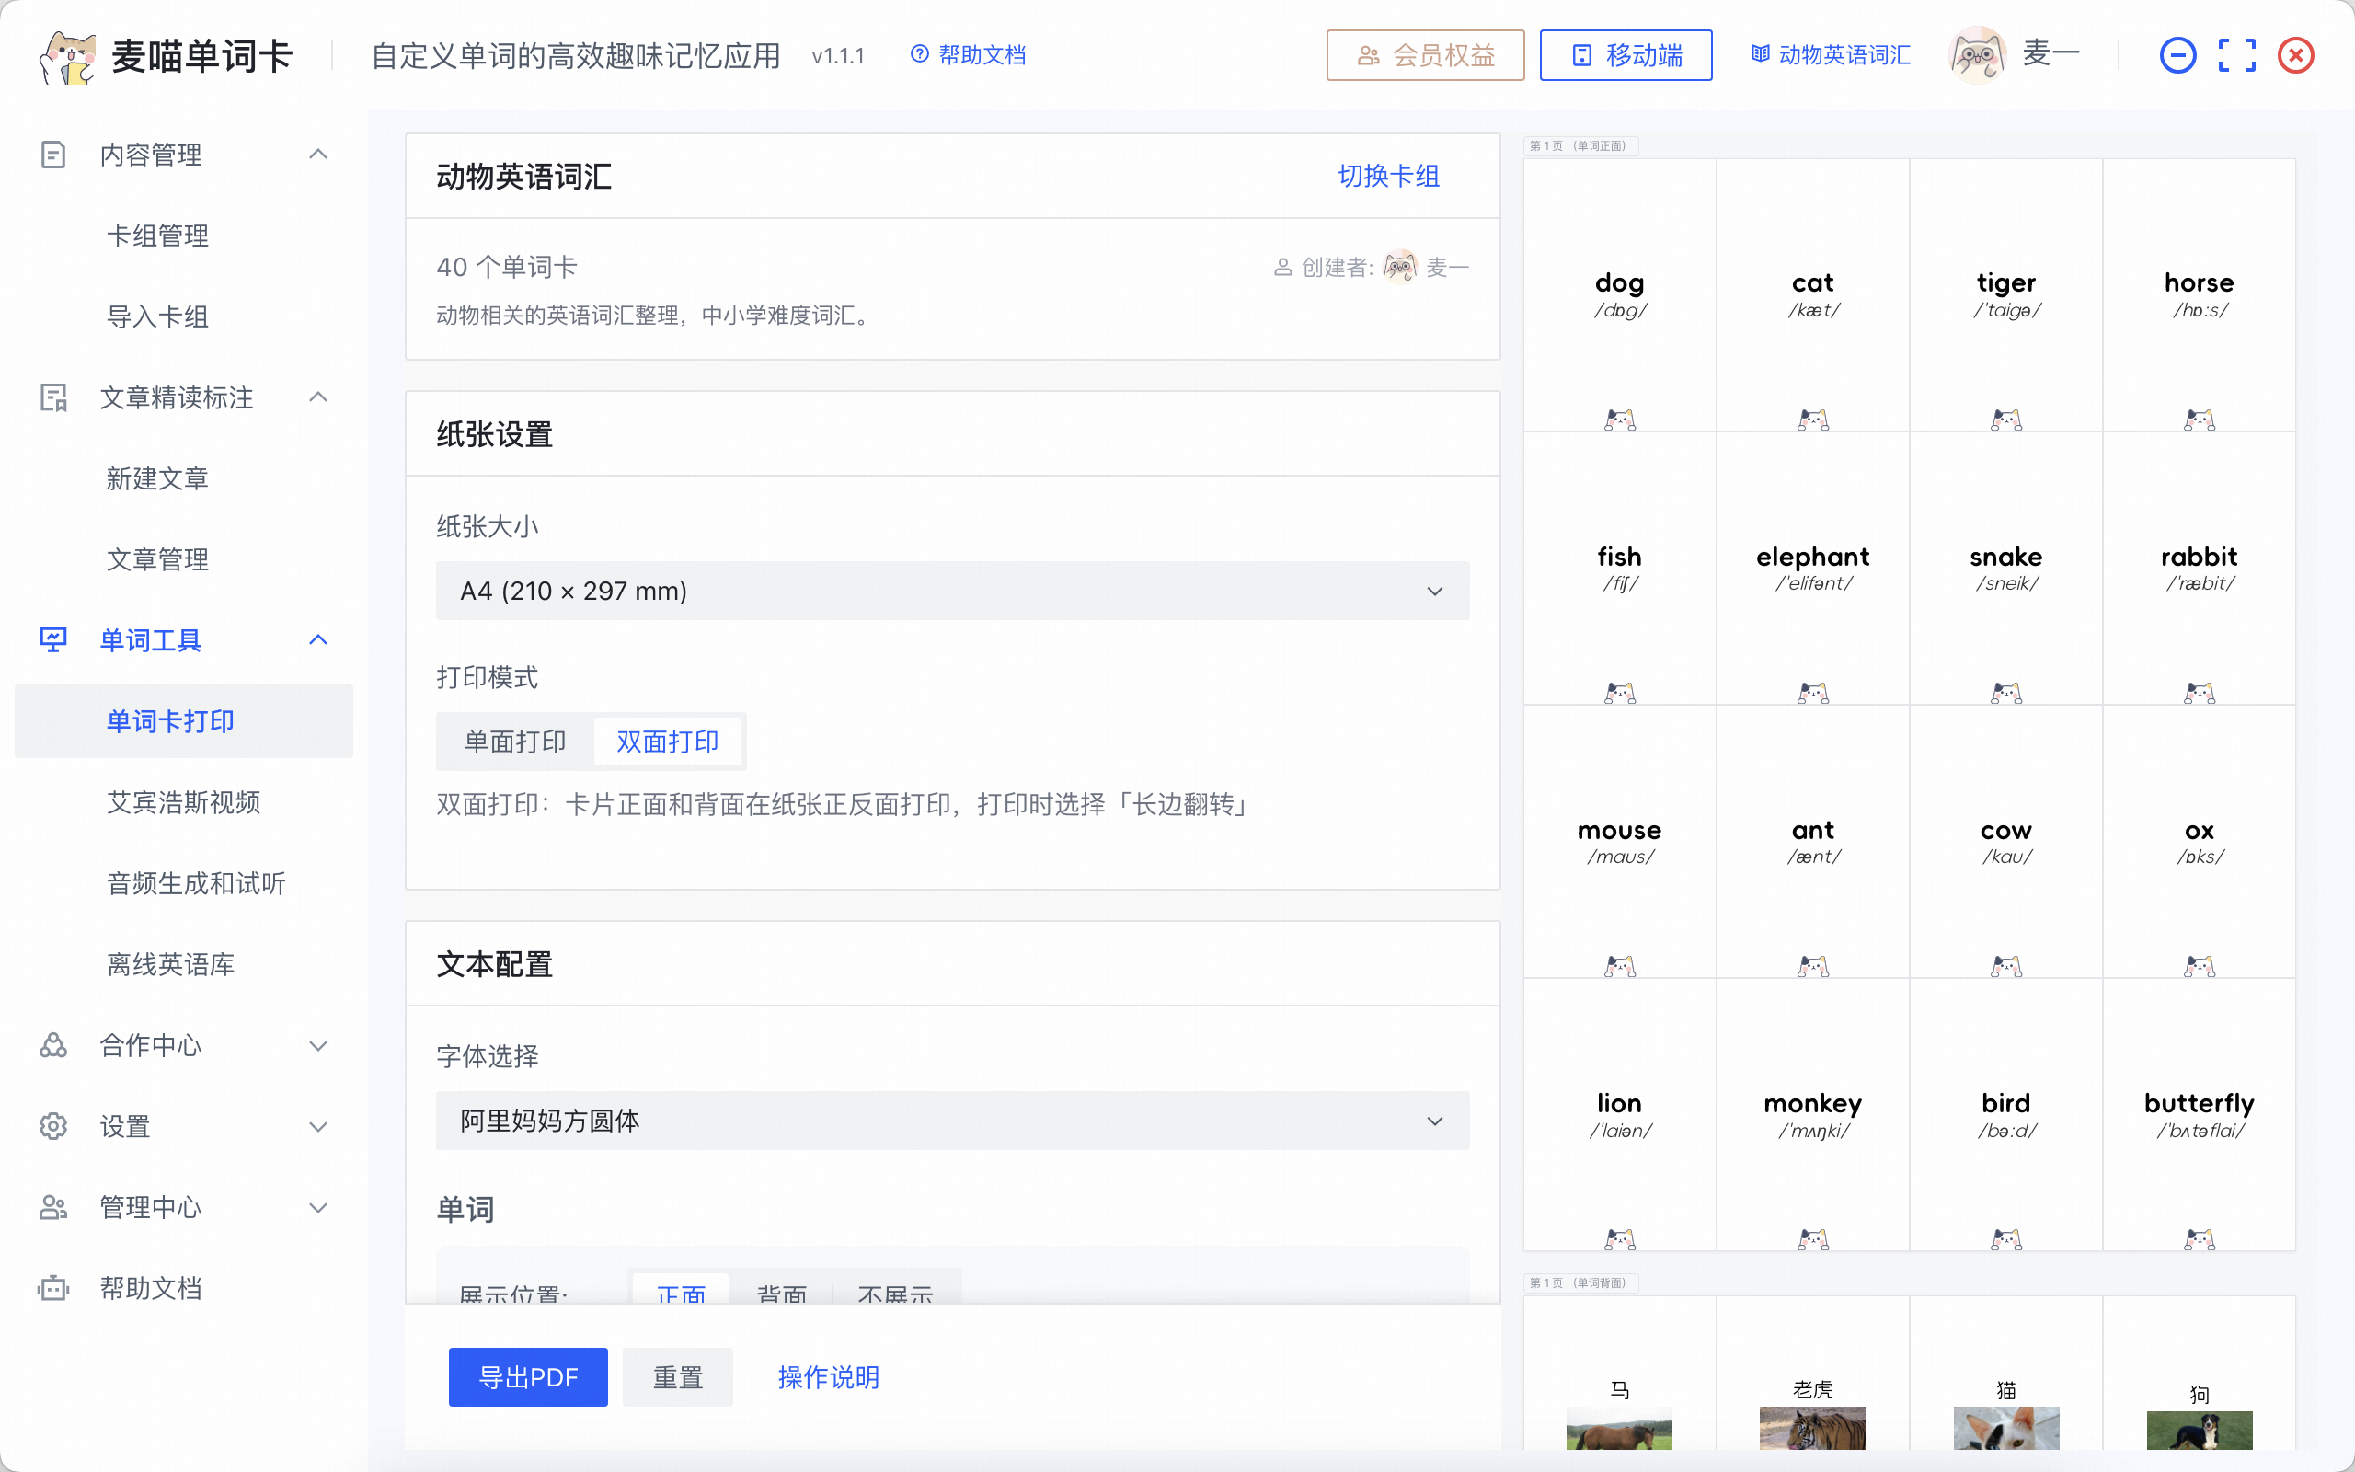Viewport: 2355px width, 1472px height.
Task: Click the dog flashcard preview
Action: [x=1619, y=292]
